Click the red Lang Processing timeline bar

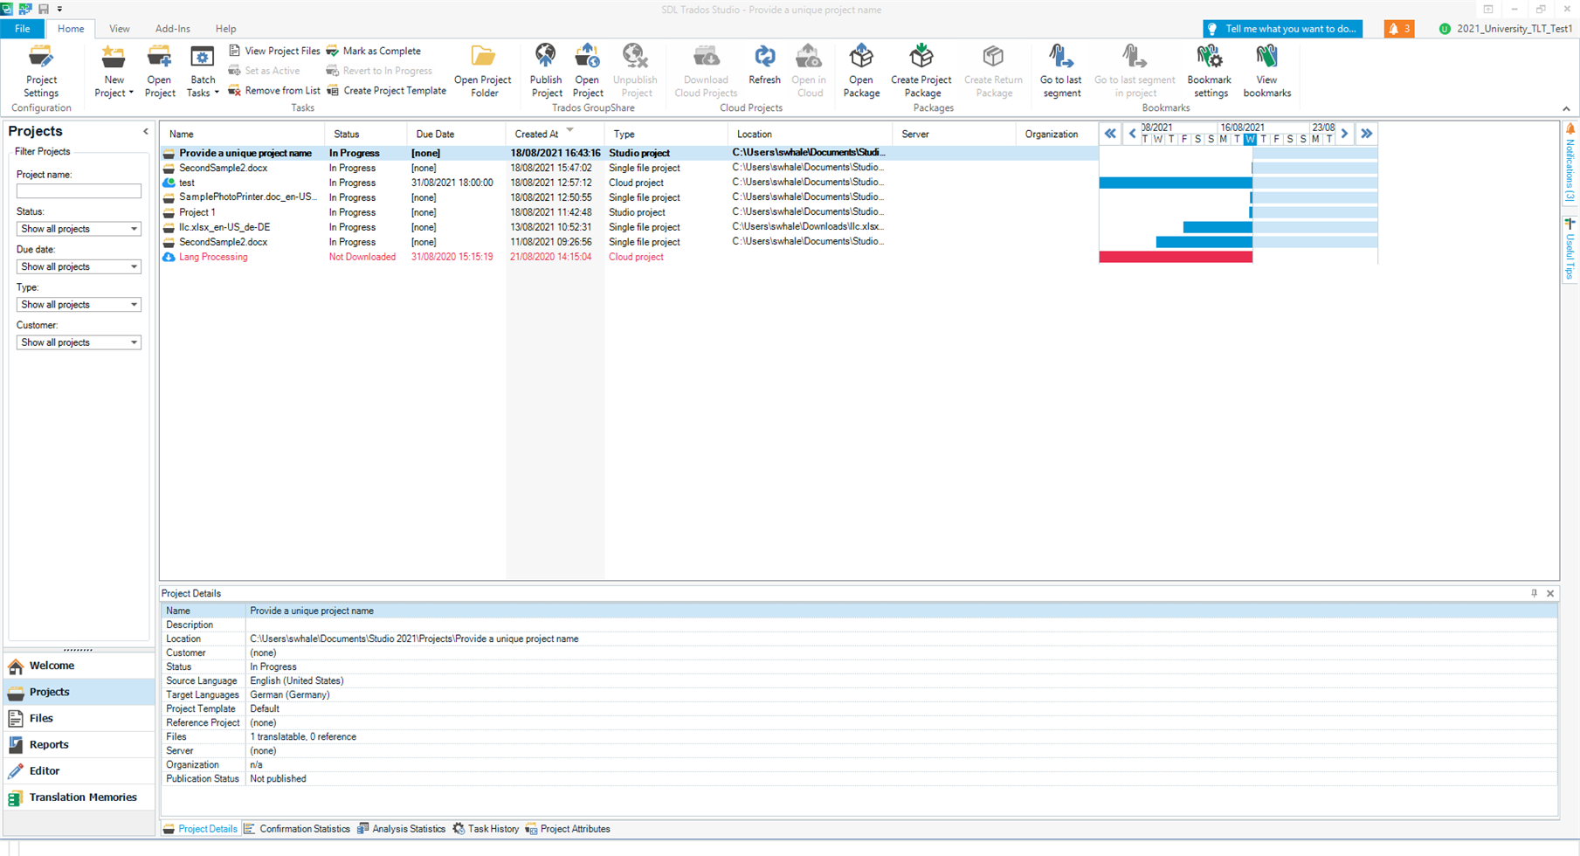point(1175,257)
